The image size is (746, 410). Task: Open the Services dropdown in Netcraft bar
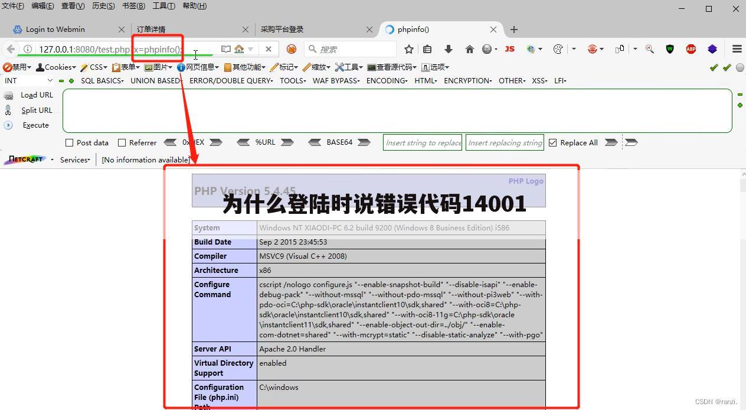(x=75, y=160)
